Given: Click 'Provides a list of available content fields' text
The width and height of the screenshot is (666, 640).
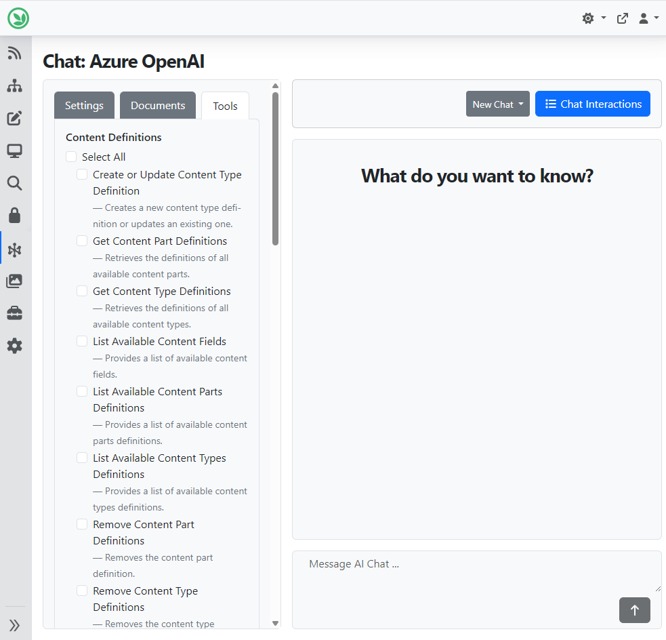Looking at the screenshot, I should [170, 366].
